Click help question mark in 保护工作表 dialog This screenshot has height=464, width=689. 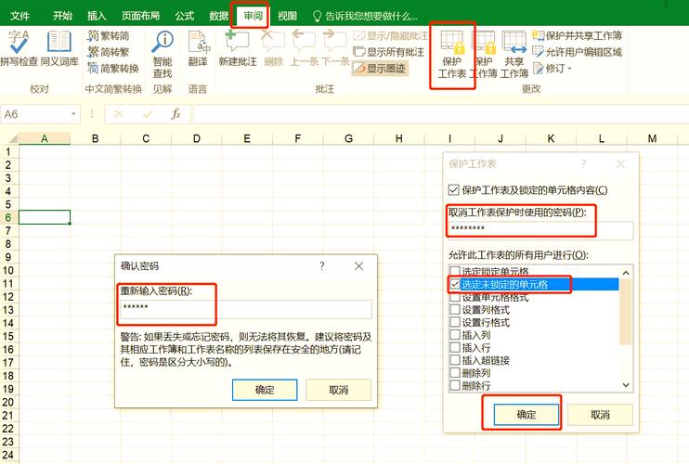pos(583,163)
